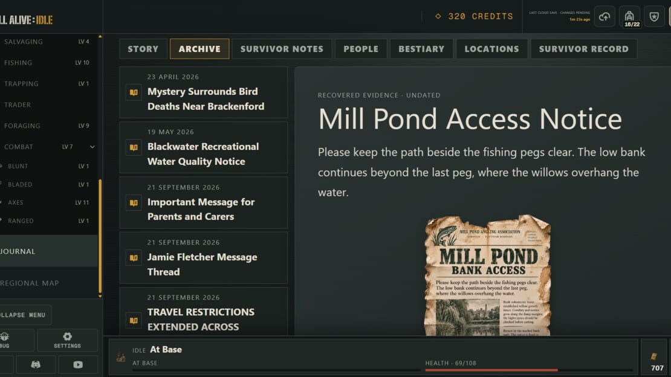Select the Fishing skill row
The image size is (671, 377).
pos(49,62)
